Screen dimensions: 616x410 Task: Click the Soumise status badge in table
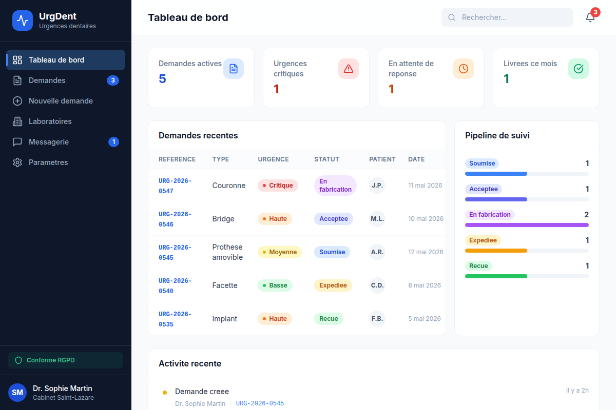click(x=332, y=252)
